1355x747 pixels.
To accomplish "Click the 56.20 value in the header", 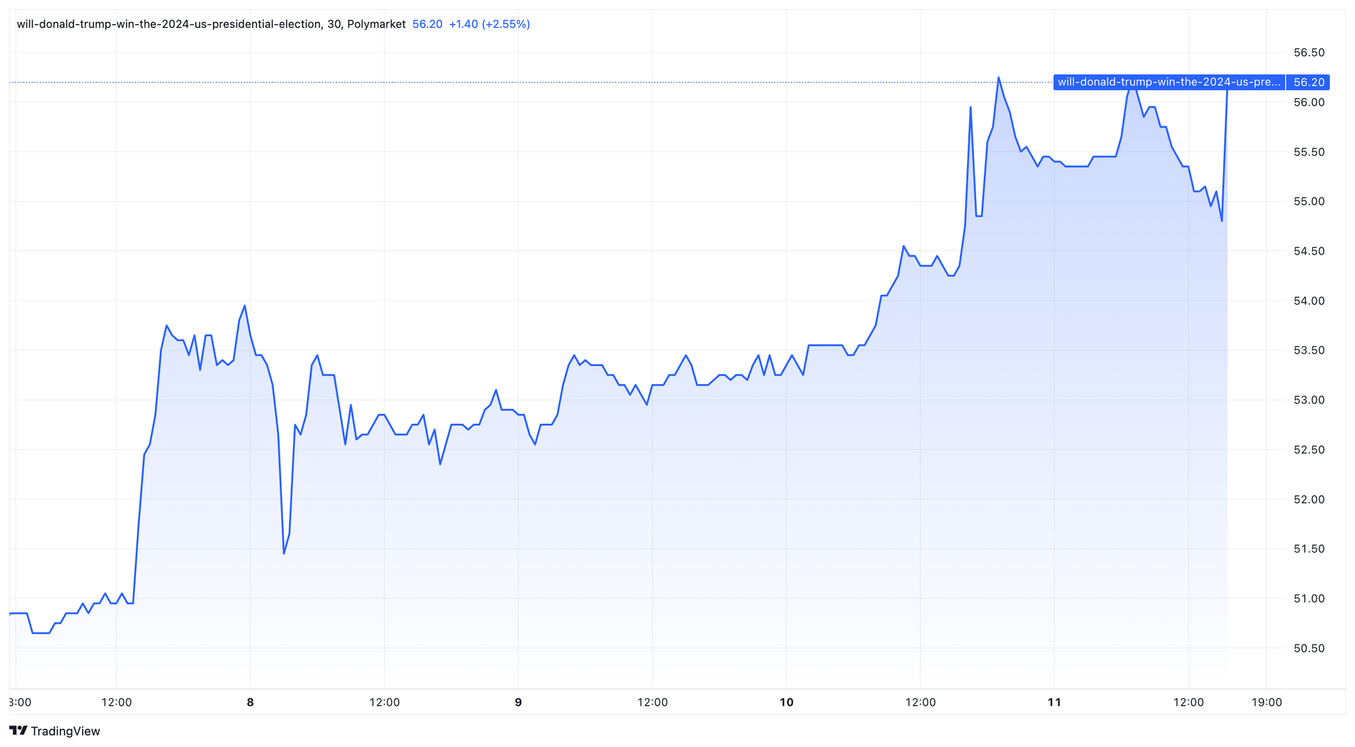I will (x=428, y=24).
